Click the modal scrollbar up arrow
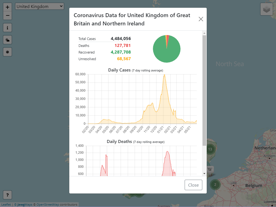This screenshot has height=207, width=276. click(x=204, y=33)
